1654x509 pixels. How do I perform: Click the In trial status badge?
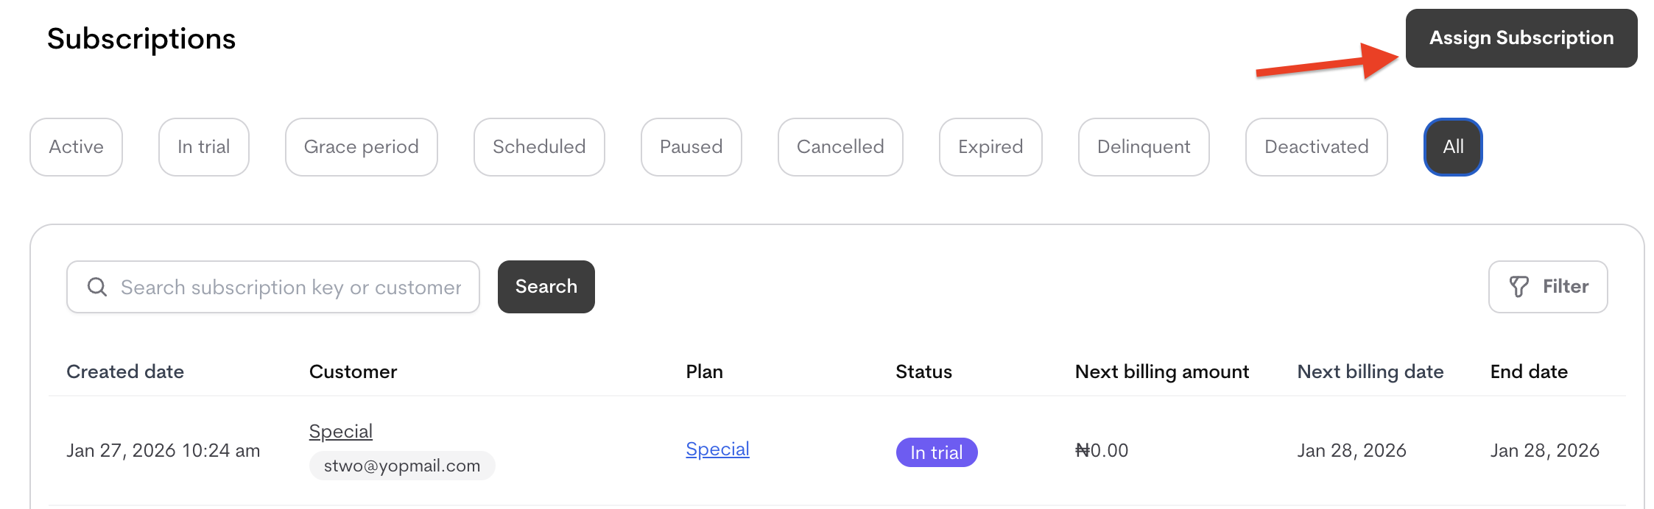(936, 452)
